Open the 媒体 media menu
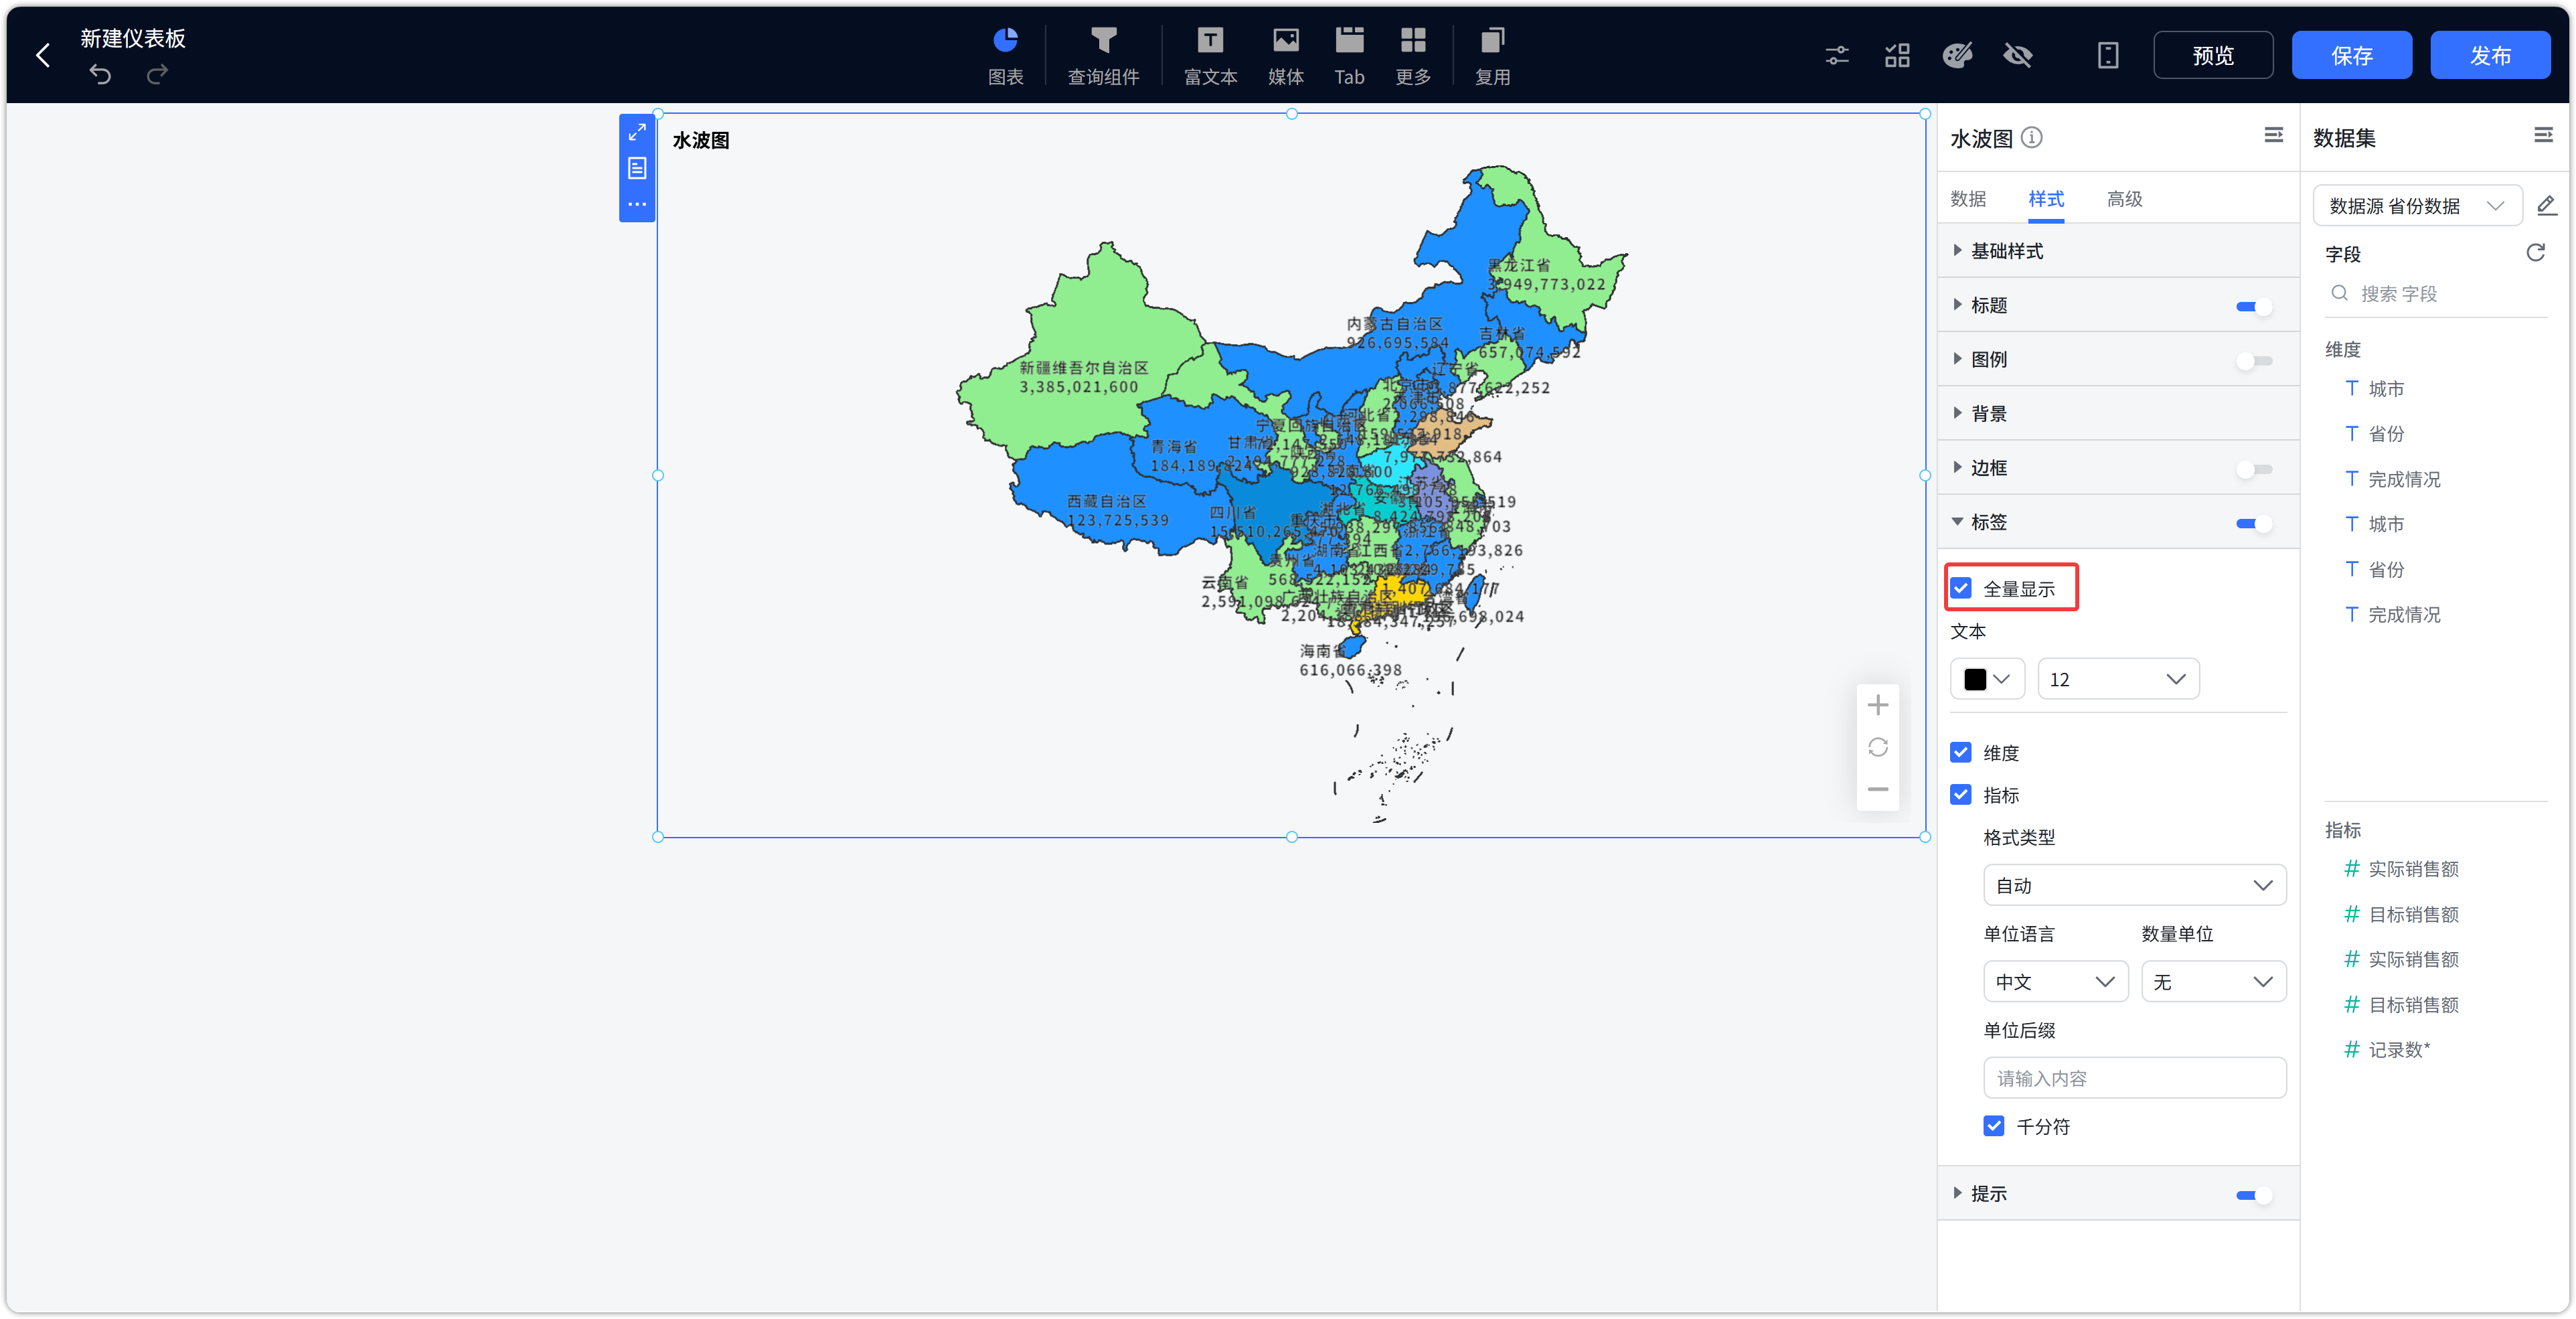 tap(1285, 56)
